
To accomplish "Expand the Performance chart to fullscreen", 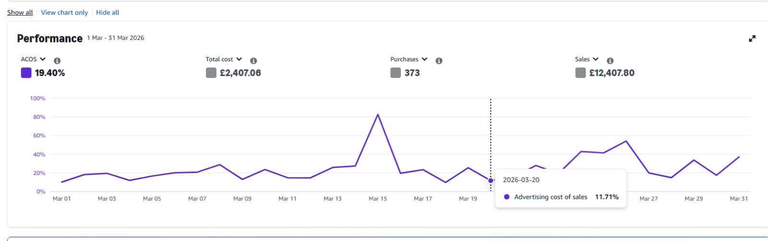I will pyautogui.click(x=752, y=39).
